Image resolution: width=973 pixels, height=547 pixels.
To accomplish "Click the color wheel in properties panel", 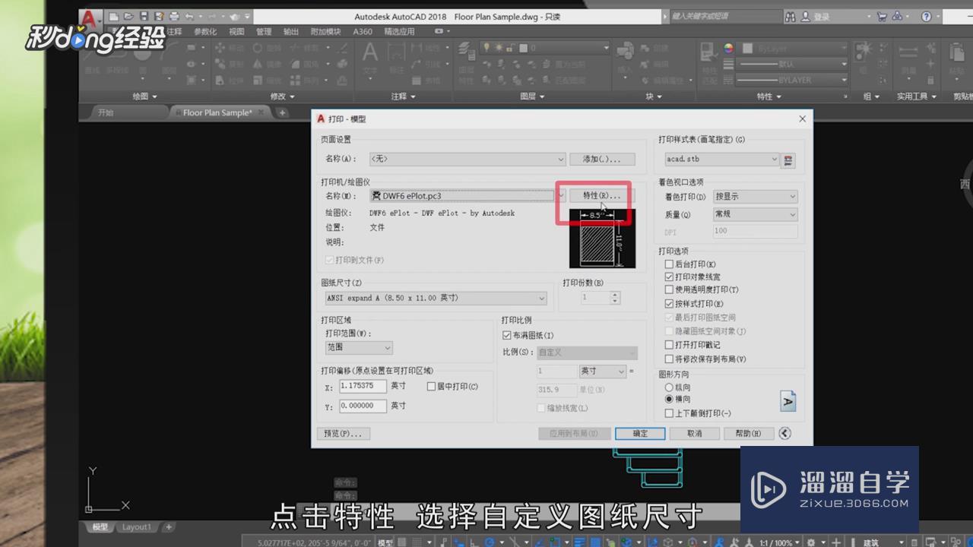I will pyautogui.click(x=729, y=48).
